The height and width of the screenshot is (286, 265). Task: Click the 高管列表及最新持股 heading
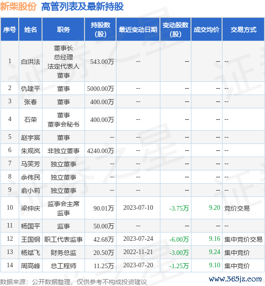[82, 7]
